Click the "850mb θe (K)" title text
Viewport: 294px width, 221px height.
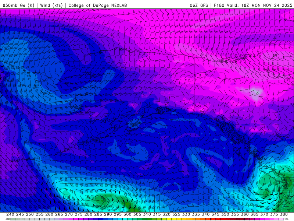[x=18, y=5]
